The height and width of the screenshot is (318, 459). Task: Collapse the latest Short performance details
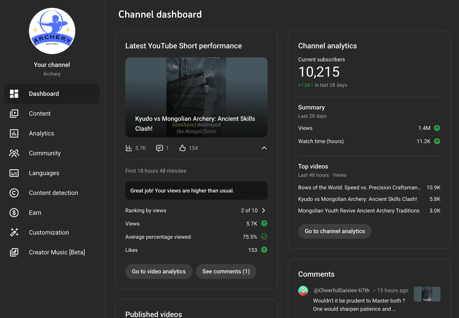pos(264,148)
